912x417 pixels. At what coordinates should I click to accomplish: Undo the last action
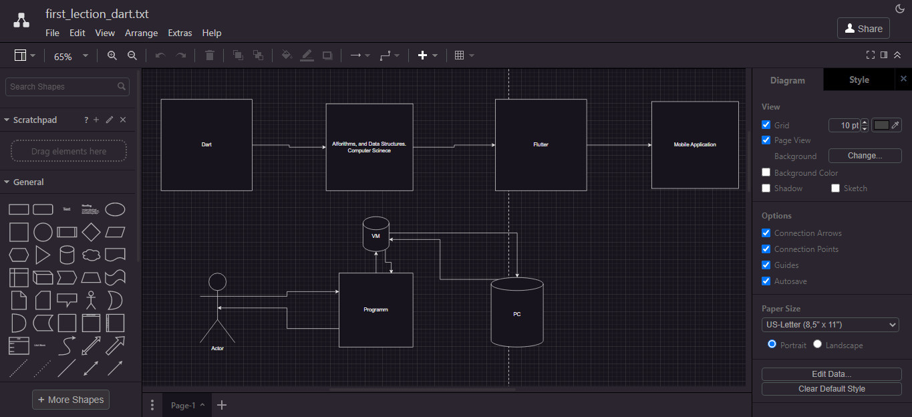pos(160,55)
